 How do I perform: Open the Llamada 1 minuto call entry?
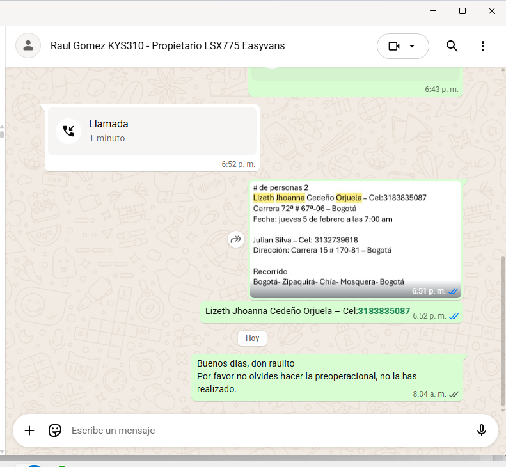(152, 131)
